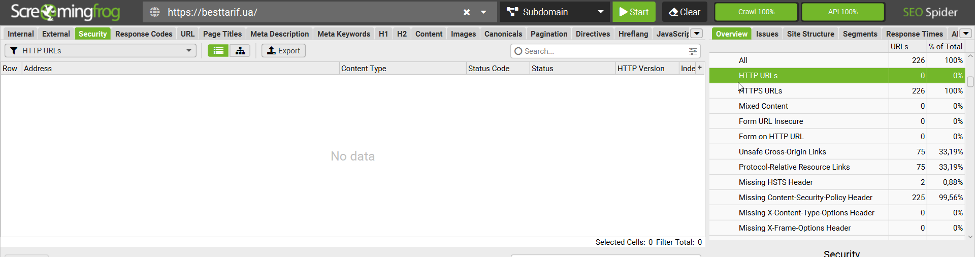The height and width of the screenshot is (257, 975).
Task: Select the All row in Overview
Action: click(837, 60)
